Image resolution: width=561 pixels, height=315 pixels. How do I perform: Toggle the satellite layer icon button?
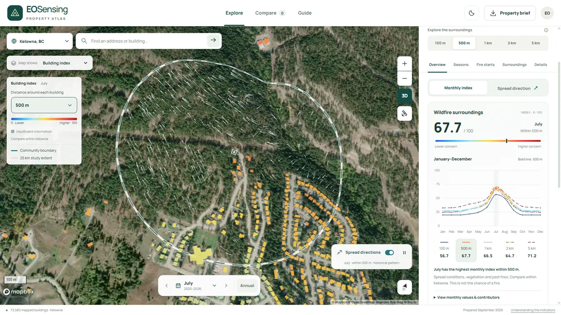(x=404, y=113)
